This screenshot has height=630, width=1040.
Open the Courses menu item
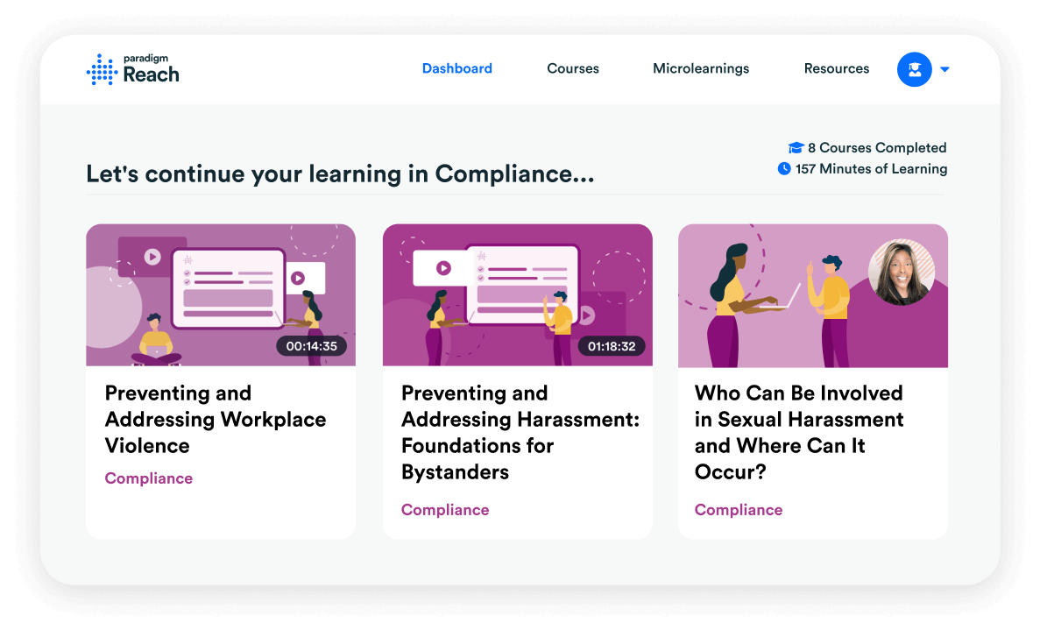click(573, 68)
